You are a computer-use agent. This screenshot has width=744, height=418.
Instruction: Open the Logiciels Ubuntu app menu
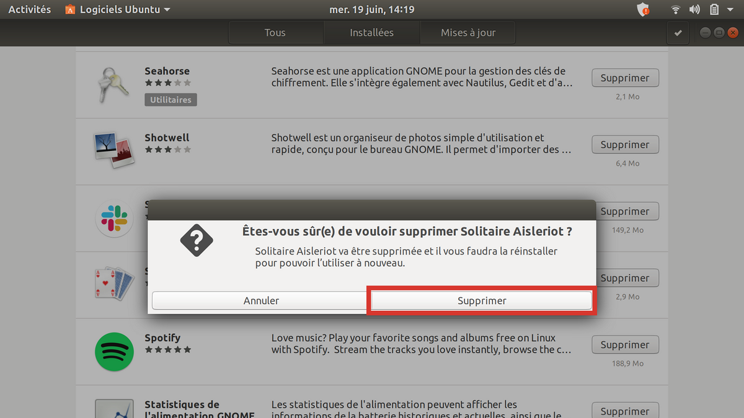tap(118, 10)
